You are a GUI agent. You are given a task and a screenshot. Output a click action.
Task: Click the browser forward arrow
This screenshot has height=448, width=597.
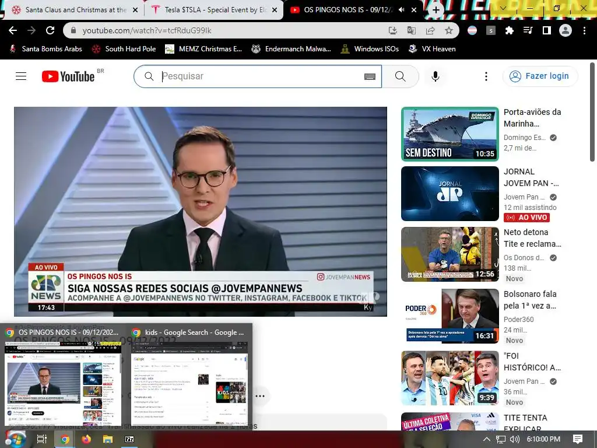[31, 30]
